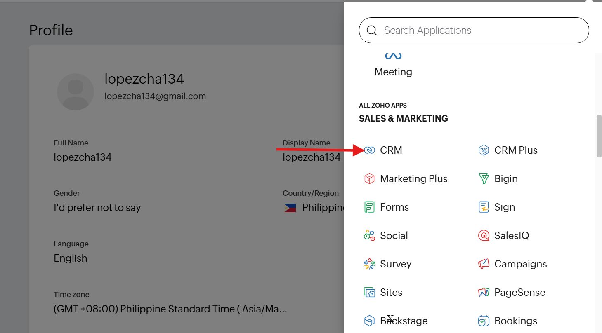Click the Philippine Standard Time zone value
Image resolution: width=602 pixels, height=333 pixels.
click(170, 309)
